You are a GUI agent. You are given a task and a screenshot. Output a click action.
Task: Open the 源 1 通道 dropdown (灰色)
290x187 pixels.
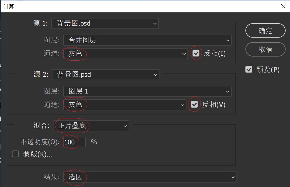coord(125,54)
